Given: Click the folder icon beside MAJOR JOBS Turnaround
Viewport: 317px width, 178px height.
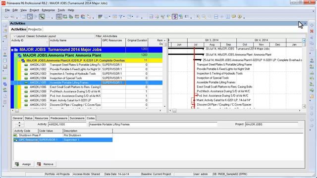Looking at the screenshot, I should click(16, 49).
